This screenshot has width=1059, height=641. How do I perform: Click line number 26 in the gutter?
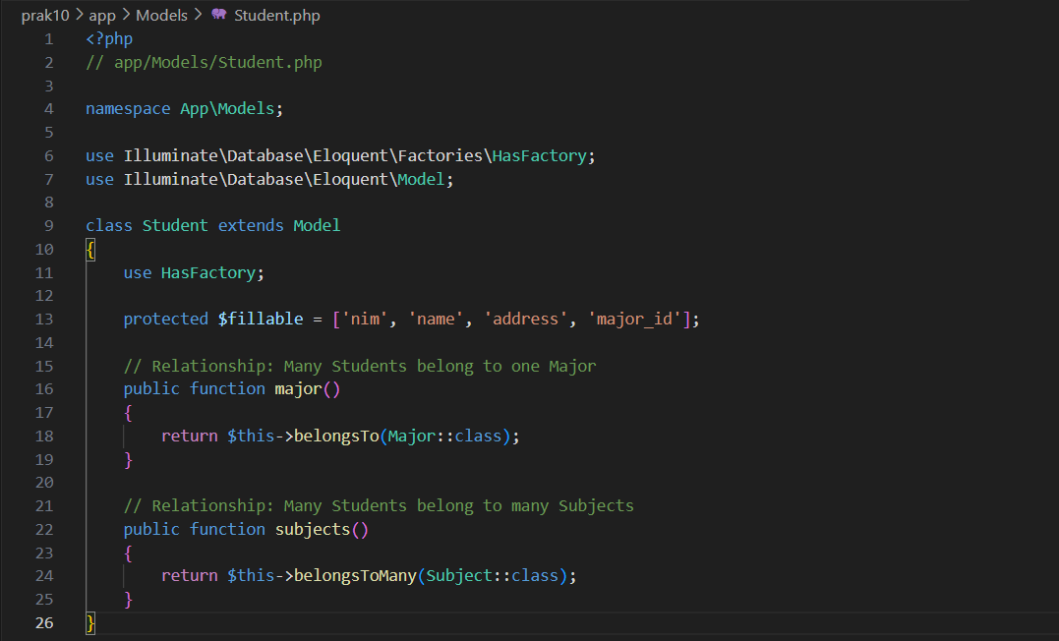pos(44,622)
